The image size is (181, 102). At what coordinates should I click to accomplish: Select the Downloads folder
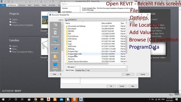[72, 29]
